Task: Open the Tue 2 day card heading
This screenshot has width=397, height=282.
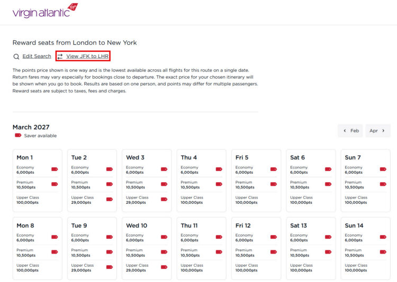Action: [x=79, y=157]
